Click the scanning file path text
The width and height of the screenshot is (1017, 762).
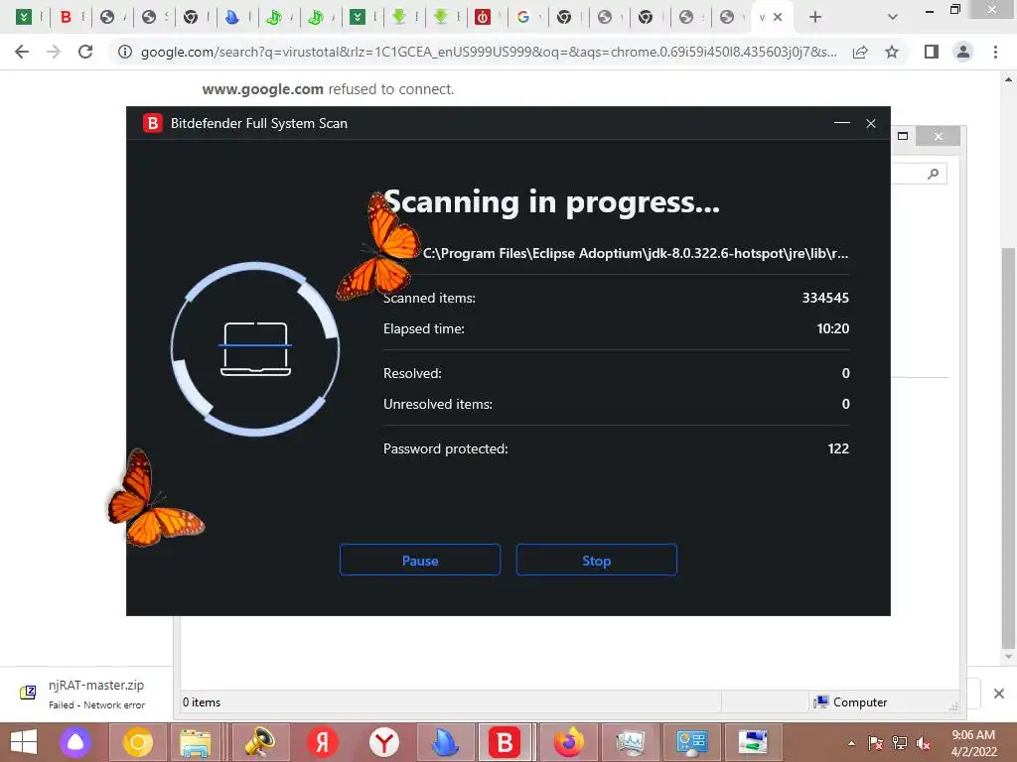pyautogui.click(x=636, y=253)
